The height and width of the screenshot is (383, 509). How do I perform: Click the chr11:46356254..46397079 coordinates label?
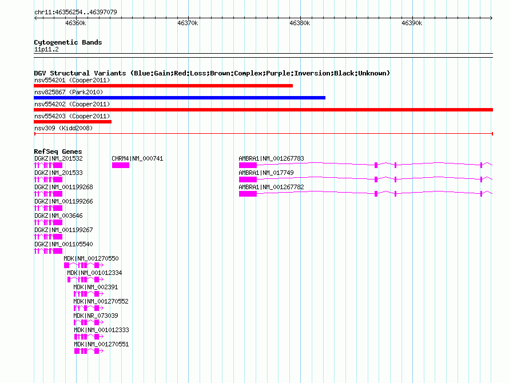tap(75, 12)
